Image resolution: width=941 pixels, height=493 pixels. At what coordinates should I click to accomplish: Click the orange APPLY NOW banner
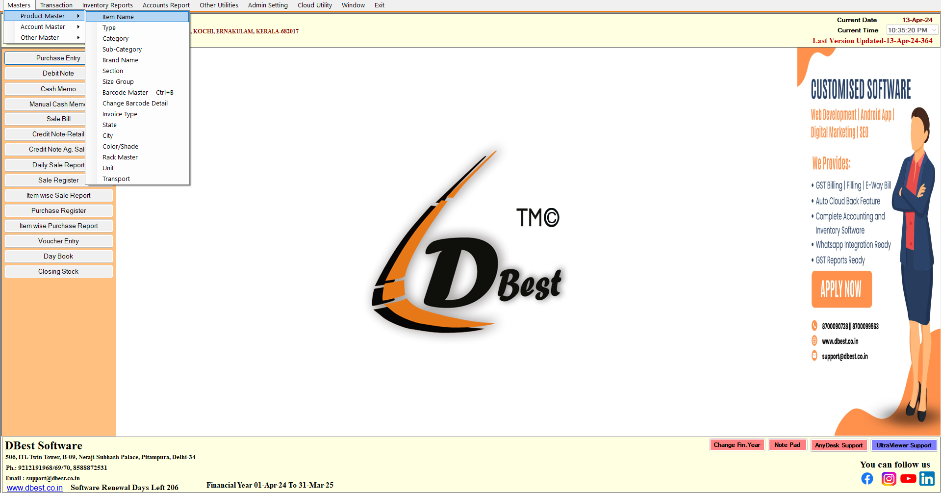(841, 289)
